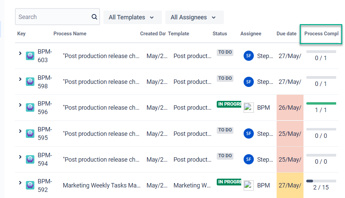
Task: Sort by the Key column header
Action: [x=21, y=34]
